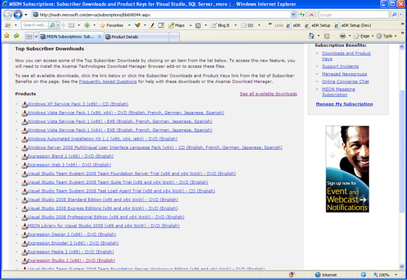Go back with the Back arrow button
The width and height of the screenshot is (407, 280).
point(8,15)
